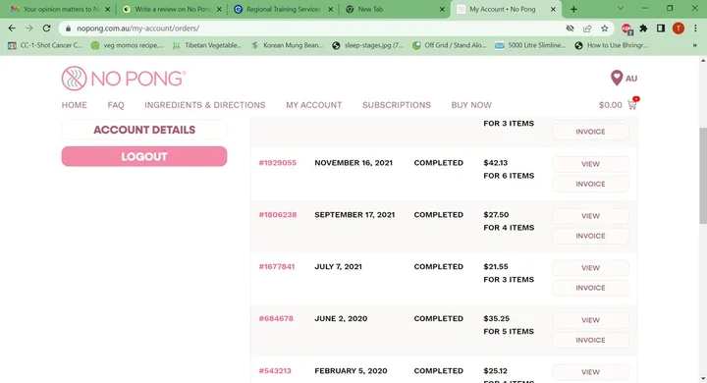Close the Regional Training Services tab
707x383 pixels.
tap(331, 9)
